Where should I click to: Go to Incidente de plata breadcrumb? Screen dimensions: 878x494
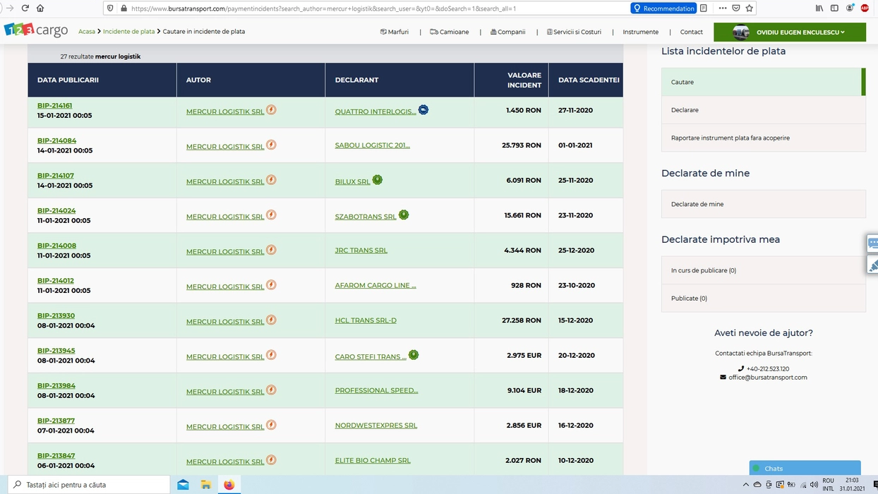coord(129,32)
